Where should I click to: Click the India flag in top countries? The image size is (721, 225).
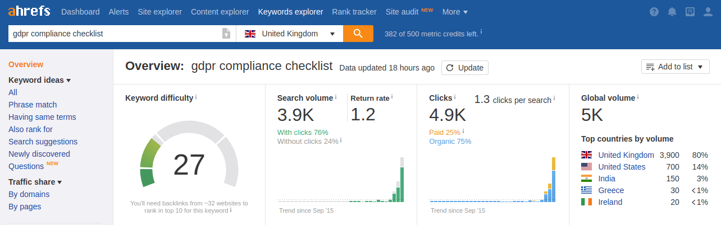coord(587,179)
